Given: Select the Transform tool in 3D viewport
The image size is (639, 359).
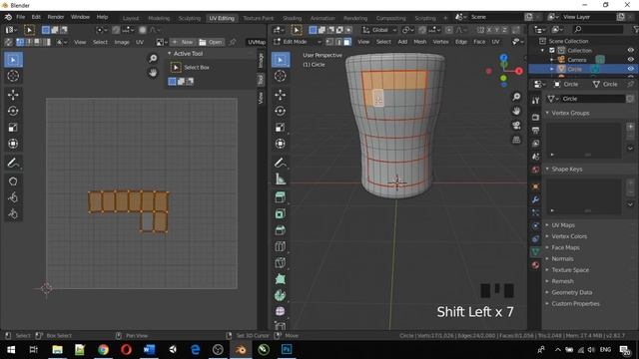Looking at the screenshot, I should tap(281, 144).
